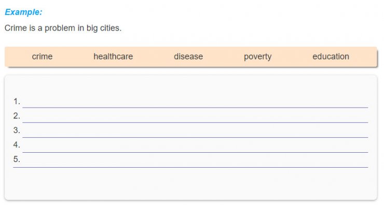Click the number label "2."

(17, 116)
